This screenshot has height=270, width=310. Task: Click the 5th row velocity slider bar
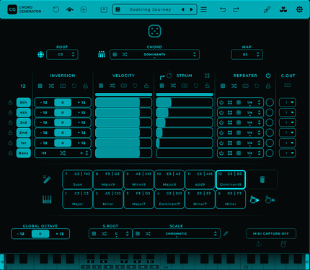(123, 102)
